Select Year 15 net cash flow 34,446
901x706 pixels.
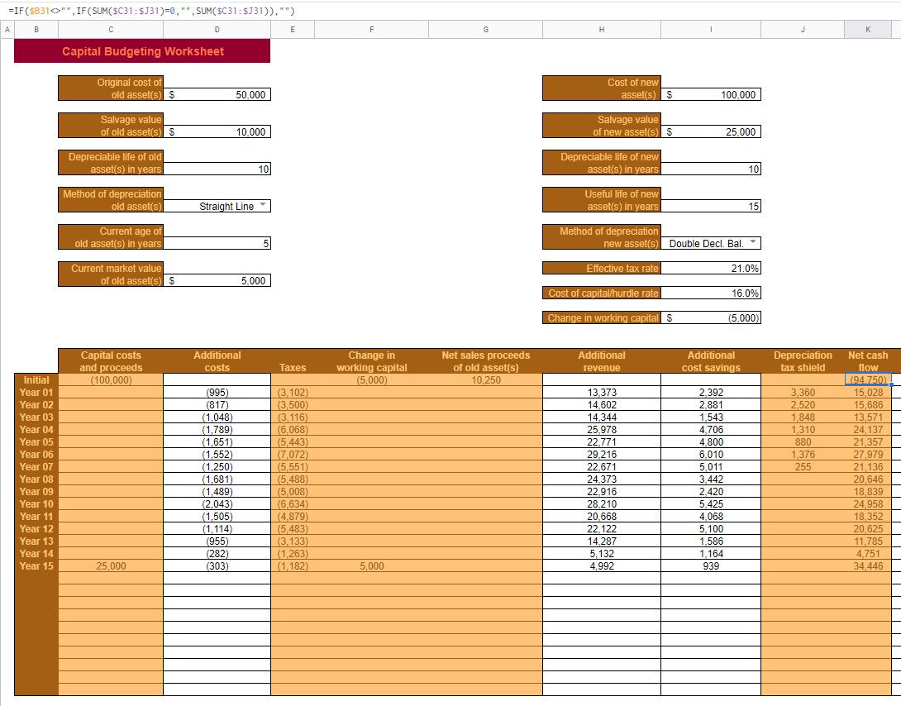click(868, 566)
